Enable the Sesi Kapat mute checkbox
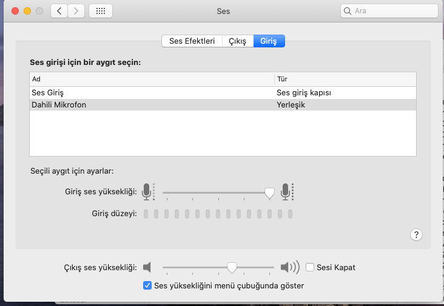This screenshot has height=306, width=444. [x=310, y=267]
